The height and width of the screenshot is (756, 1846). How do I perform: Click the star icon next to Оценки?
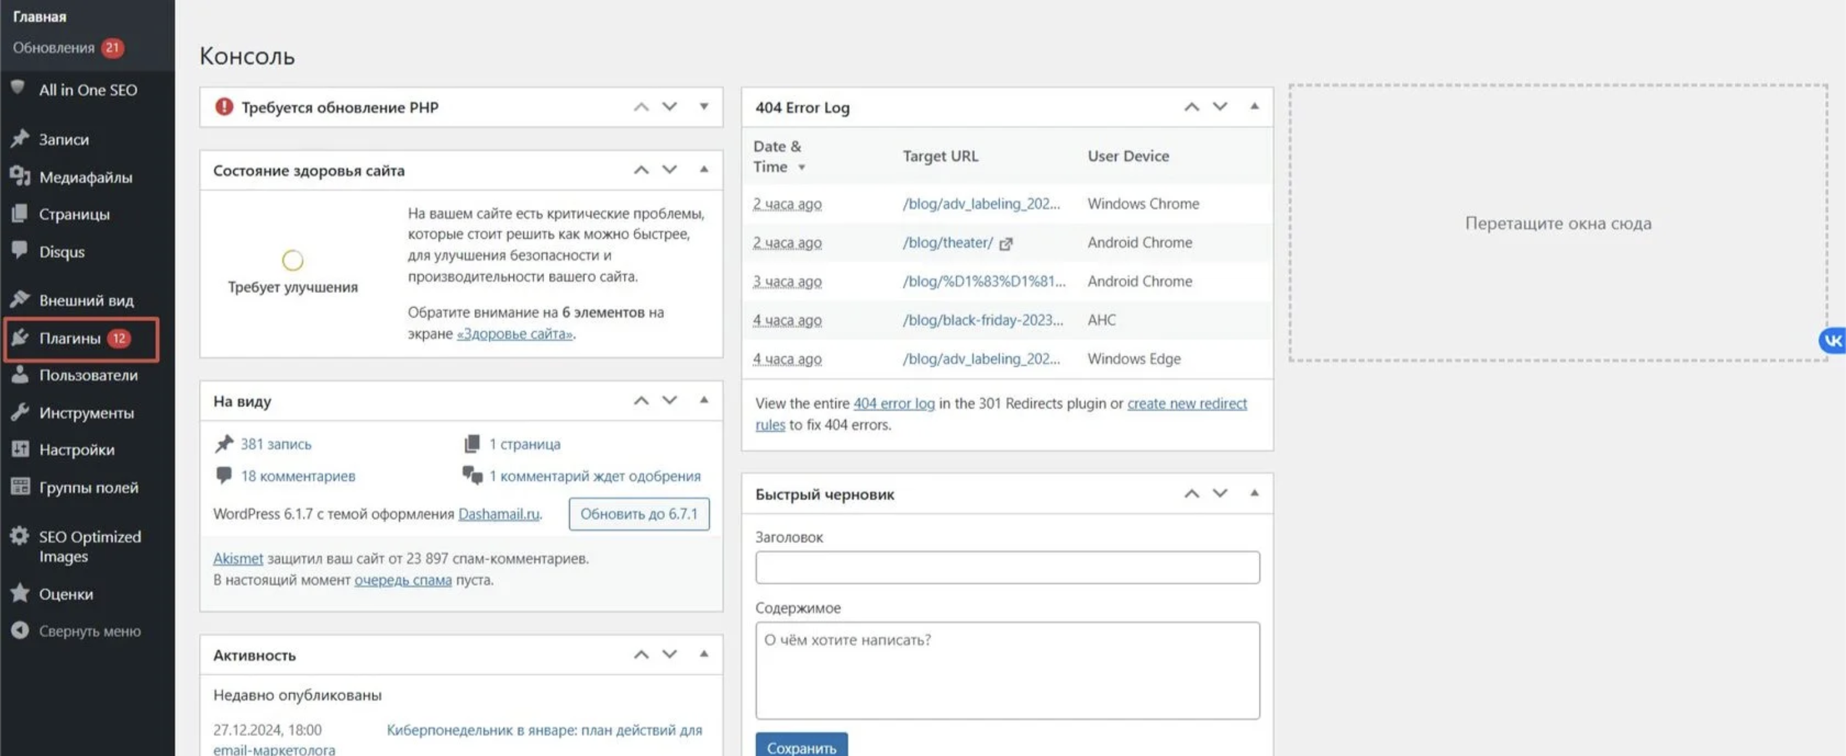[20, 593]
